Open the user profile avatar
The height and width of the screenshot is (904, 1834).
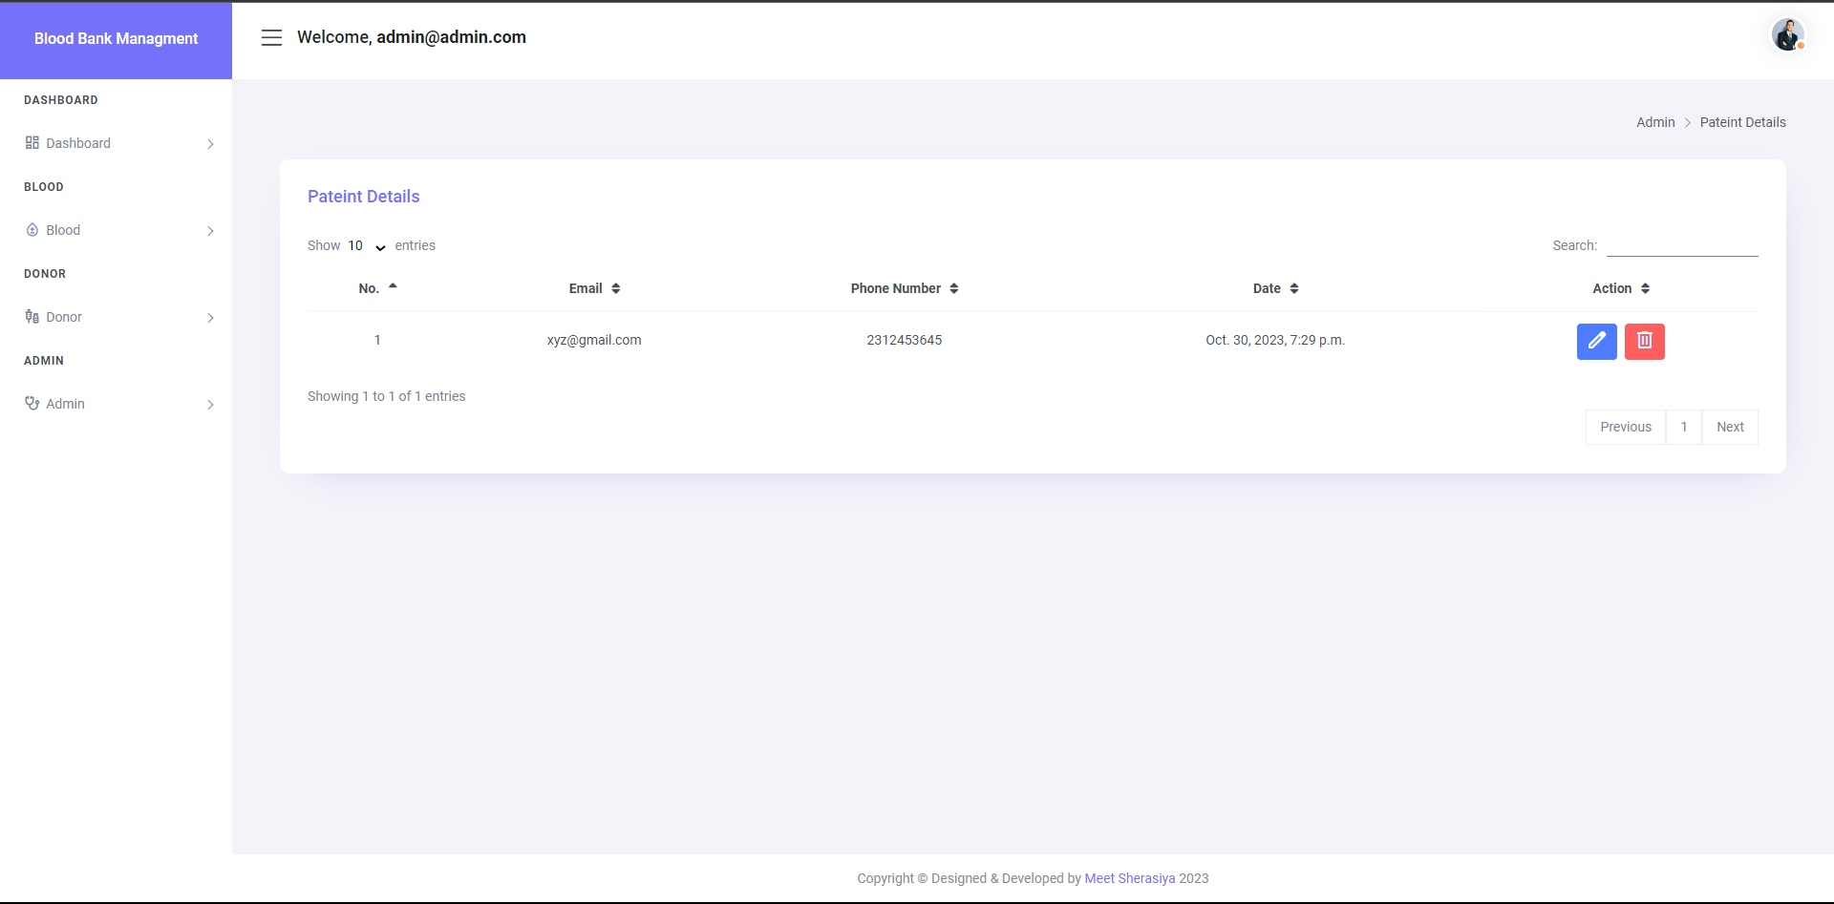[1787, 34]
